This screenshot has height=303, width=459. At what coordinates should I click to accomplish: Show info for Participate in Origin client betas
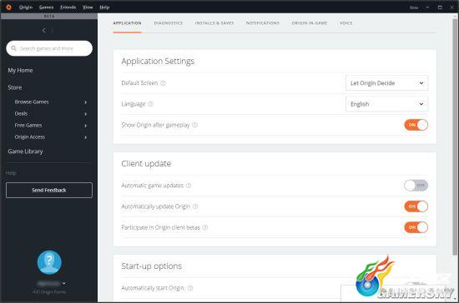pos(205,227)
